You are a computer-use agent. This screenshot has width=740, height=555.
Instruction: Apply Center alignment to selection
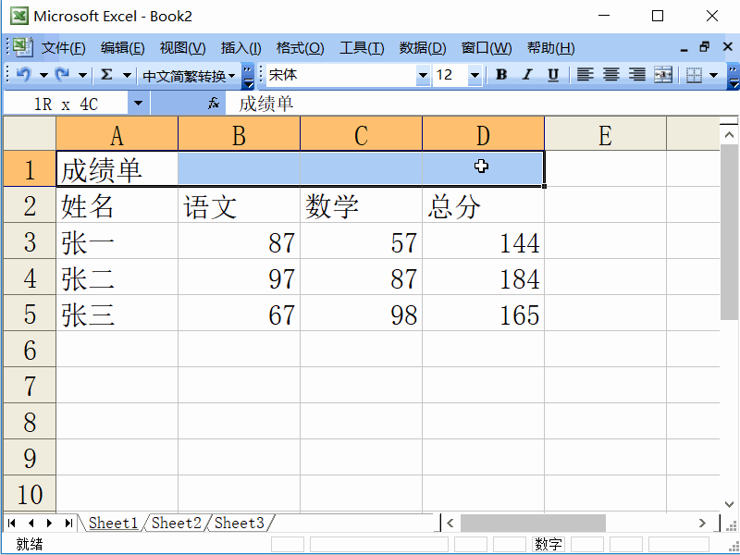tap(611, 75)
